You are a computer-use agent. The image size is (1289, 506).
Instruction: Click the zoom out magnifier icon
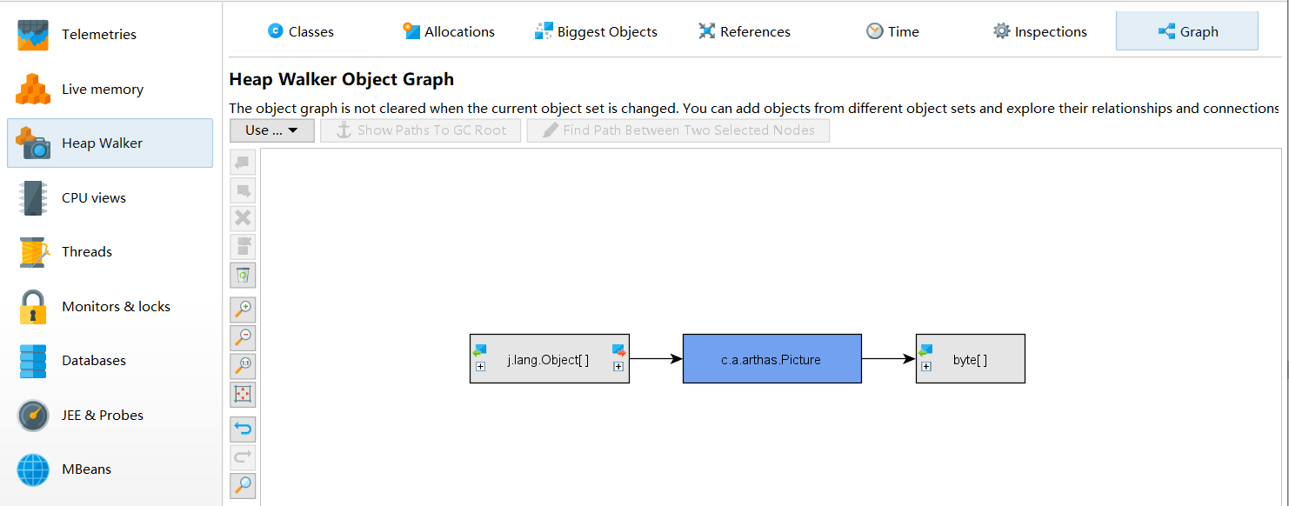tap(244, 337)
